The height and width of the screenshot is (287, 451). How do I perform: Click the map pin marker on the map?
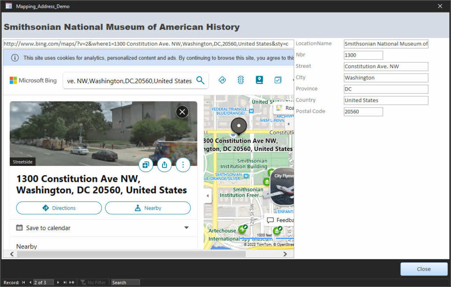coord(239,126)
